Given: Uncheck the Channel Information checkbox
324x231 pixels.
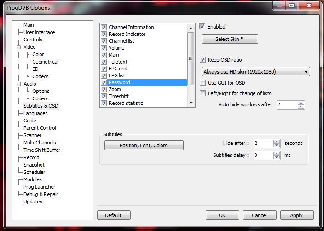Looking at the screenshot, I should (104, 27).
